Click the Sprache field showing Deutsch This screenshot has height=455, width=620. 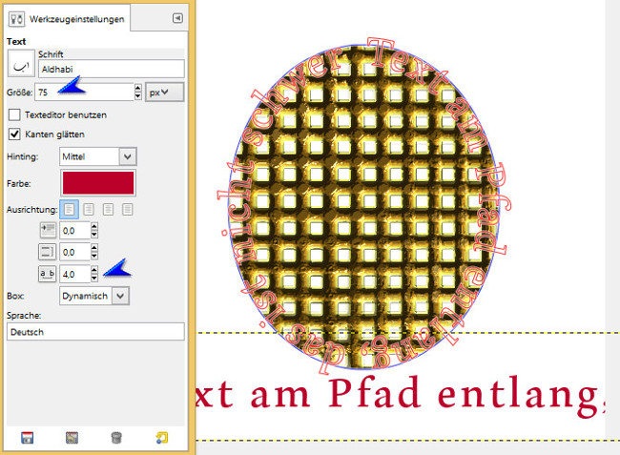(95, 332)
